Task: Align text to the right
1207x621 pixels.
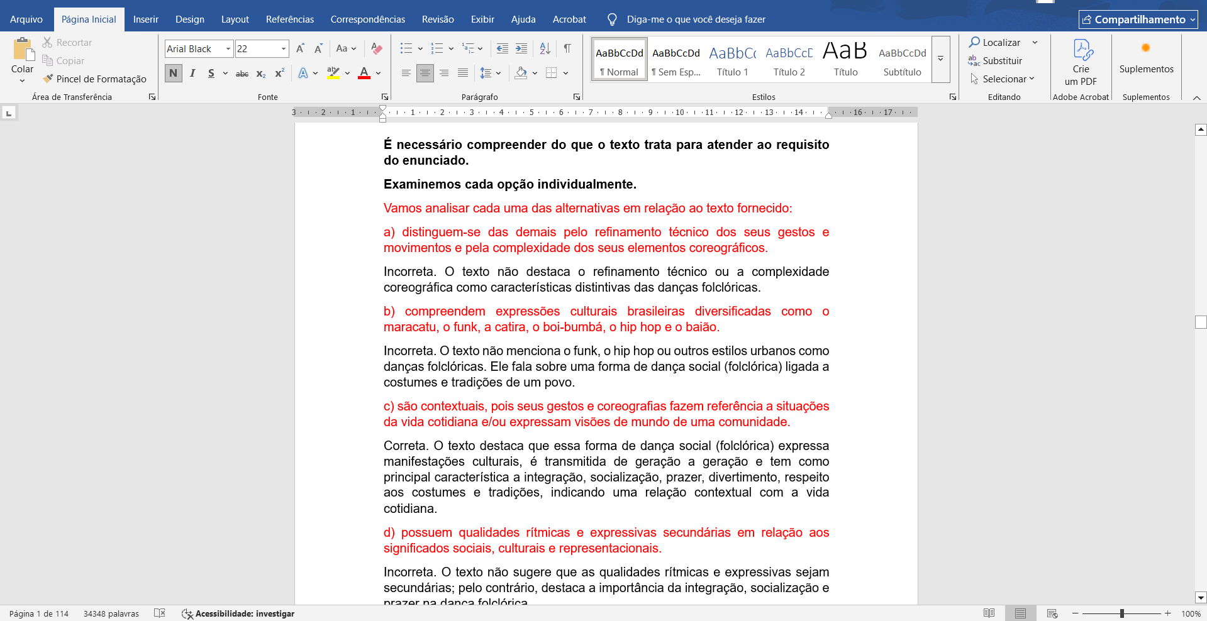Action: 444,73
